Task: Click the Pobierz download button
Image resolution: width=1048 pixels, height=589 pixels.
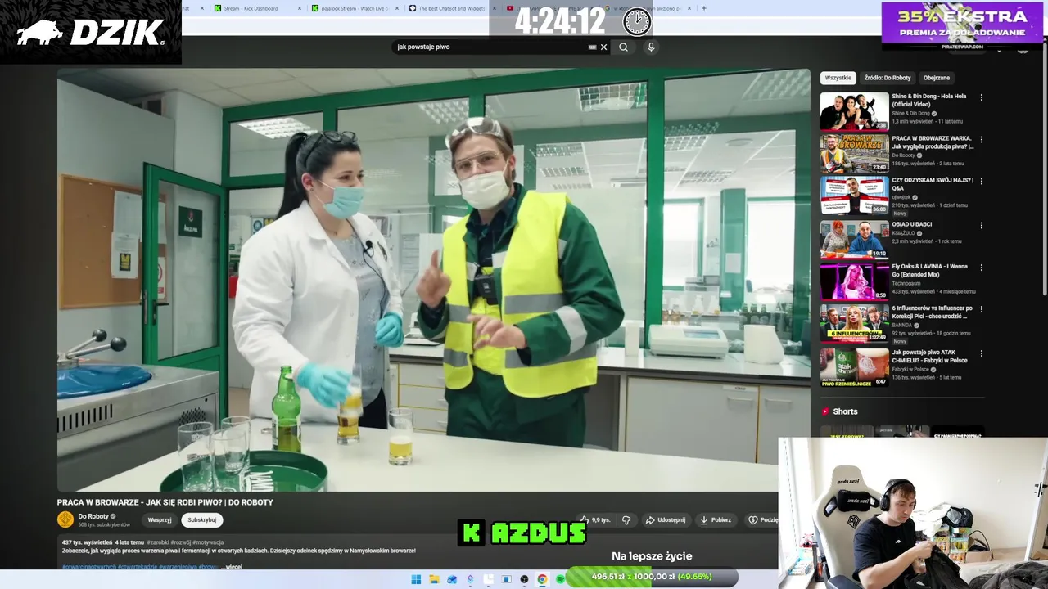Action: tap(715, 519)
